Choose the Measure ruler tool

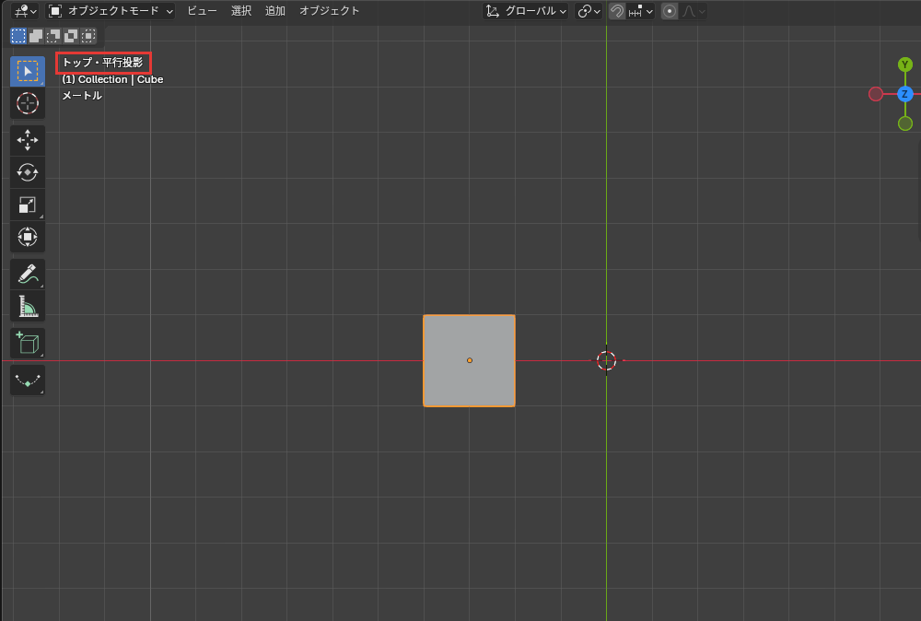coord(28,307)
